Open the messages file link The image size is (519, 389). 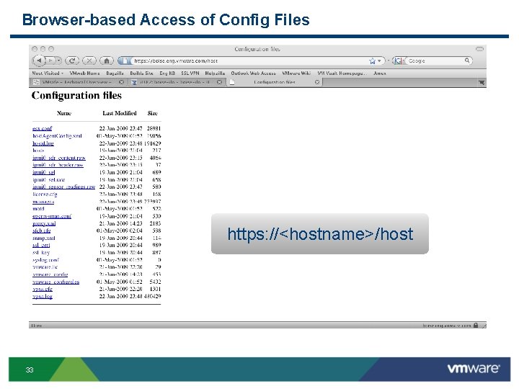pyautogui.click(x=43, y=202)
